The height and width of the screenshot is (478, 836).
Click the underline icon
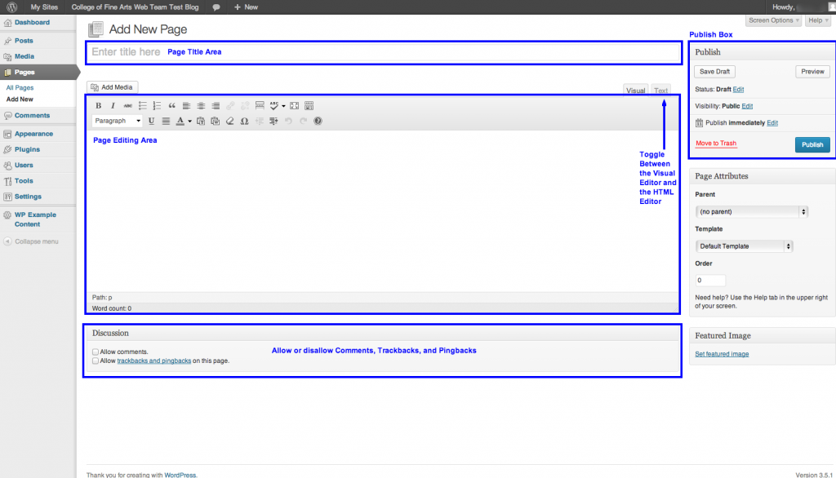tap(151, 121)
